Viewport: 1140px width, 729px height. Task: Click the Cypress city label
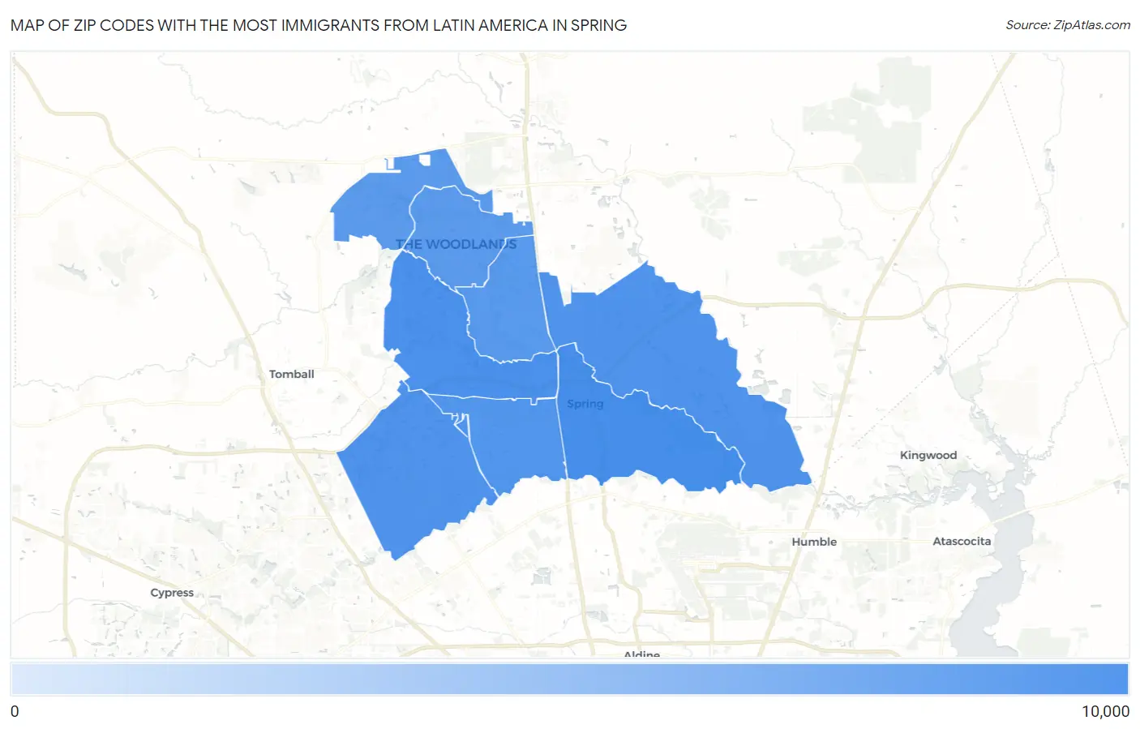172,593
